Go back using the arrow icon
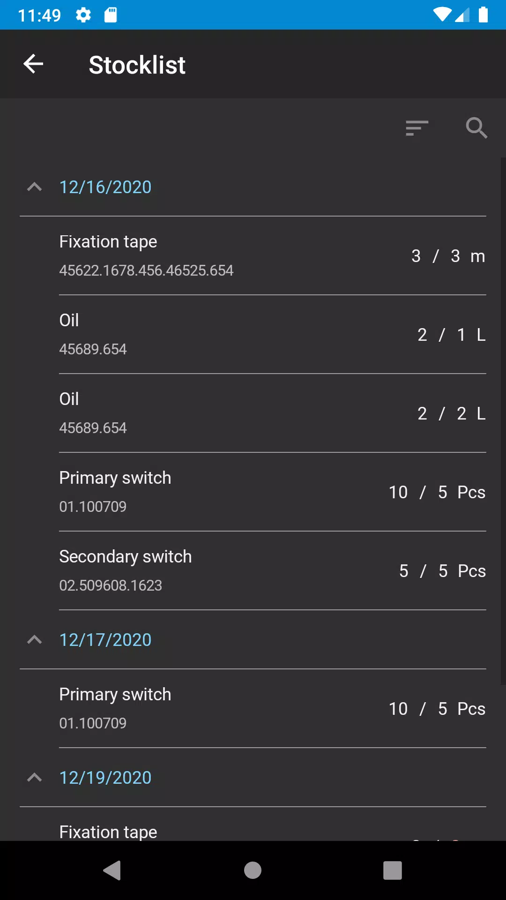Viewport: 506px width, 900px height. coord(33,64)
